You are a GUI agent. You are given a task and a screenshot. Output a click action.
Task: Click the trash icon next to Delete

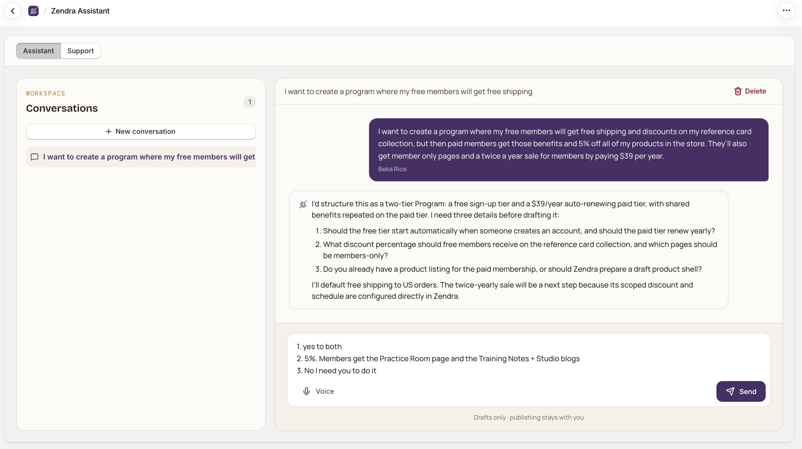(738, 91)
